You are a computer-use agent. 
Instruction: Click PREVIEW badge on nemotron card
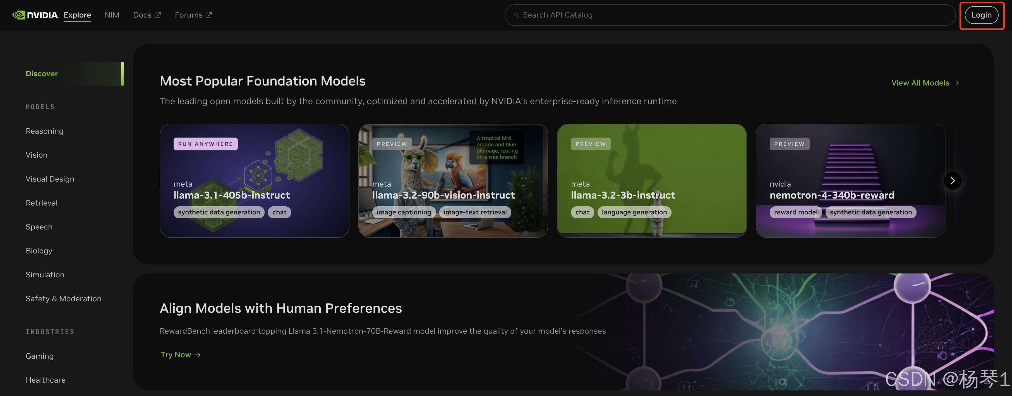[789, 144]
